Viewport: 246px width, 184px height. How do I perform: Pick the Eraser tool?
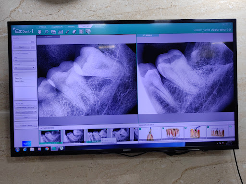(74, 32)
